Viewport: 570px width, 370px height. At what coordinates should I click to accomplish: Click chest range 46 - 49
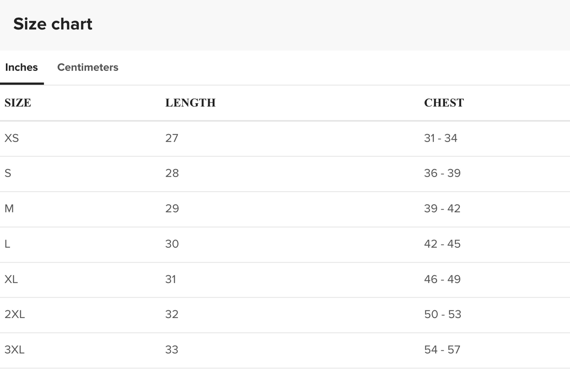(442, 279)
